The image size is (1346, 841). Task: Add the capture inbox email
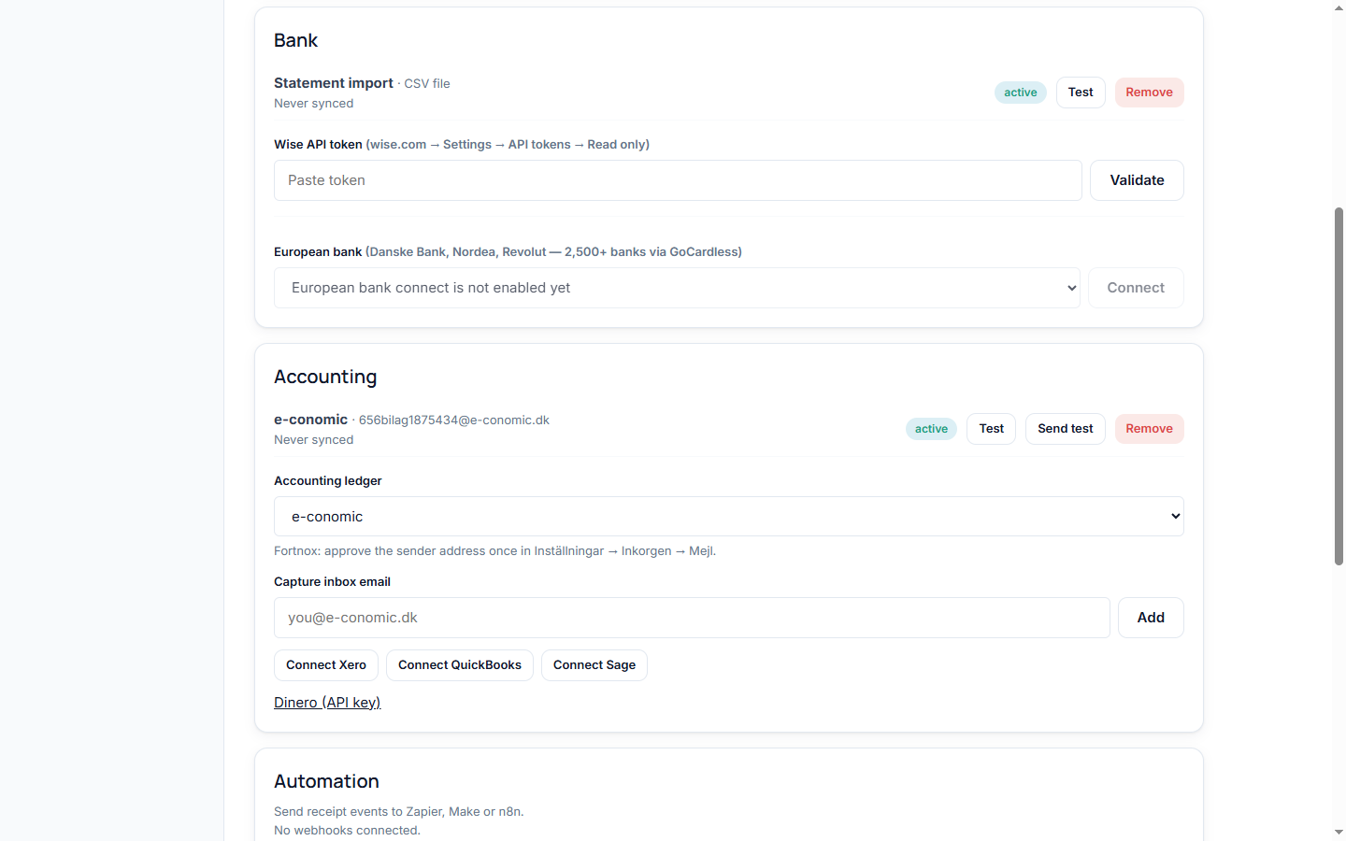click(1151, 618)
